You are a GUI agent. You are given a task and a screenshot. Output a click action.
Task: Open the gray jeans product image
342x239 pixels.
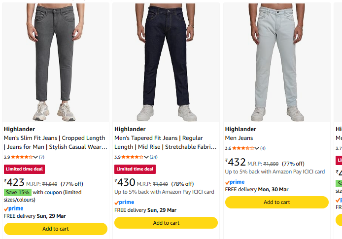point(55,63)
